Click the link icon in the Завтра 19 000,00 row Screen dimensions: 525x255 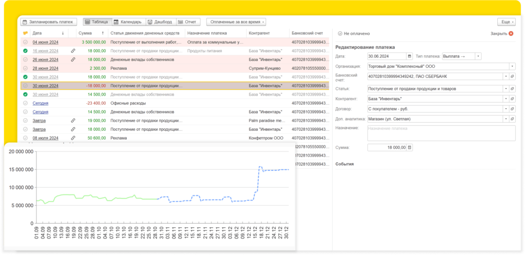click(73, 120)
